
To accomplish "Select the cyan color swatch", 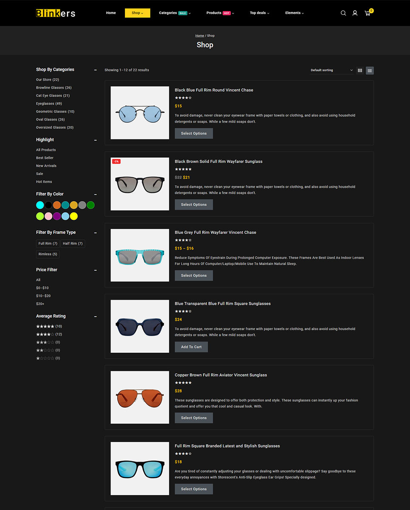I will point(40,205).
